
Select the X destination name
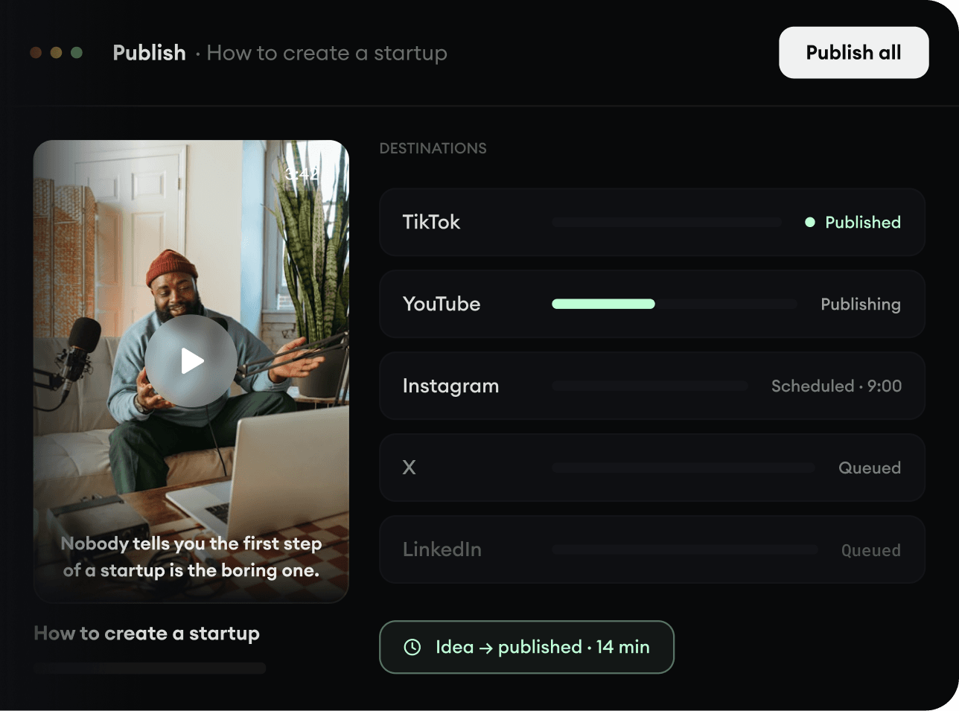[x=409, y=468]
